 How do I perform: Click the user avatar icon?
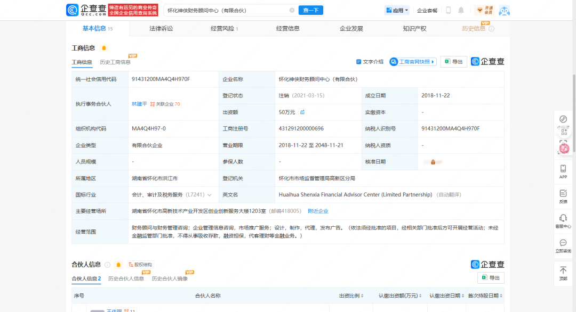[x=504, y=11]
